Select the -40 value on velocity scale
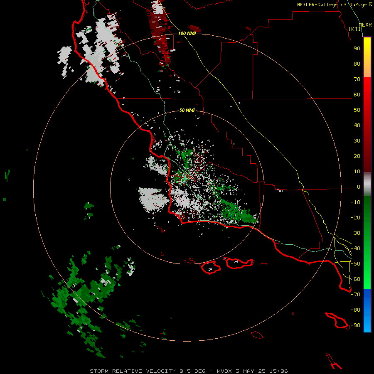The height and width of the screenshot is (374, 374). pos(355,249)
